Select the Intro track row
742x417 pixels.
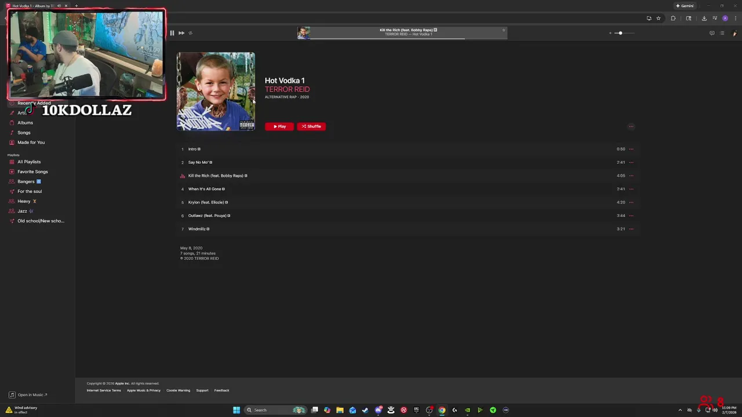click(x=408, y=149)
